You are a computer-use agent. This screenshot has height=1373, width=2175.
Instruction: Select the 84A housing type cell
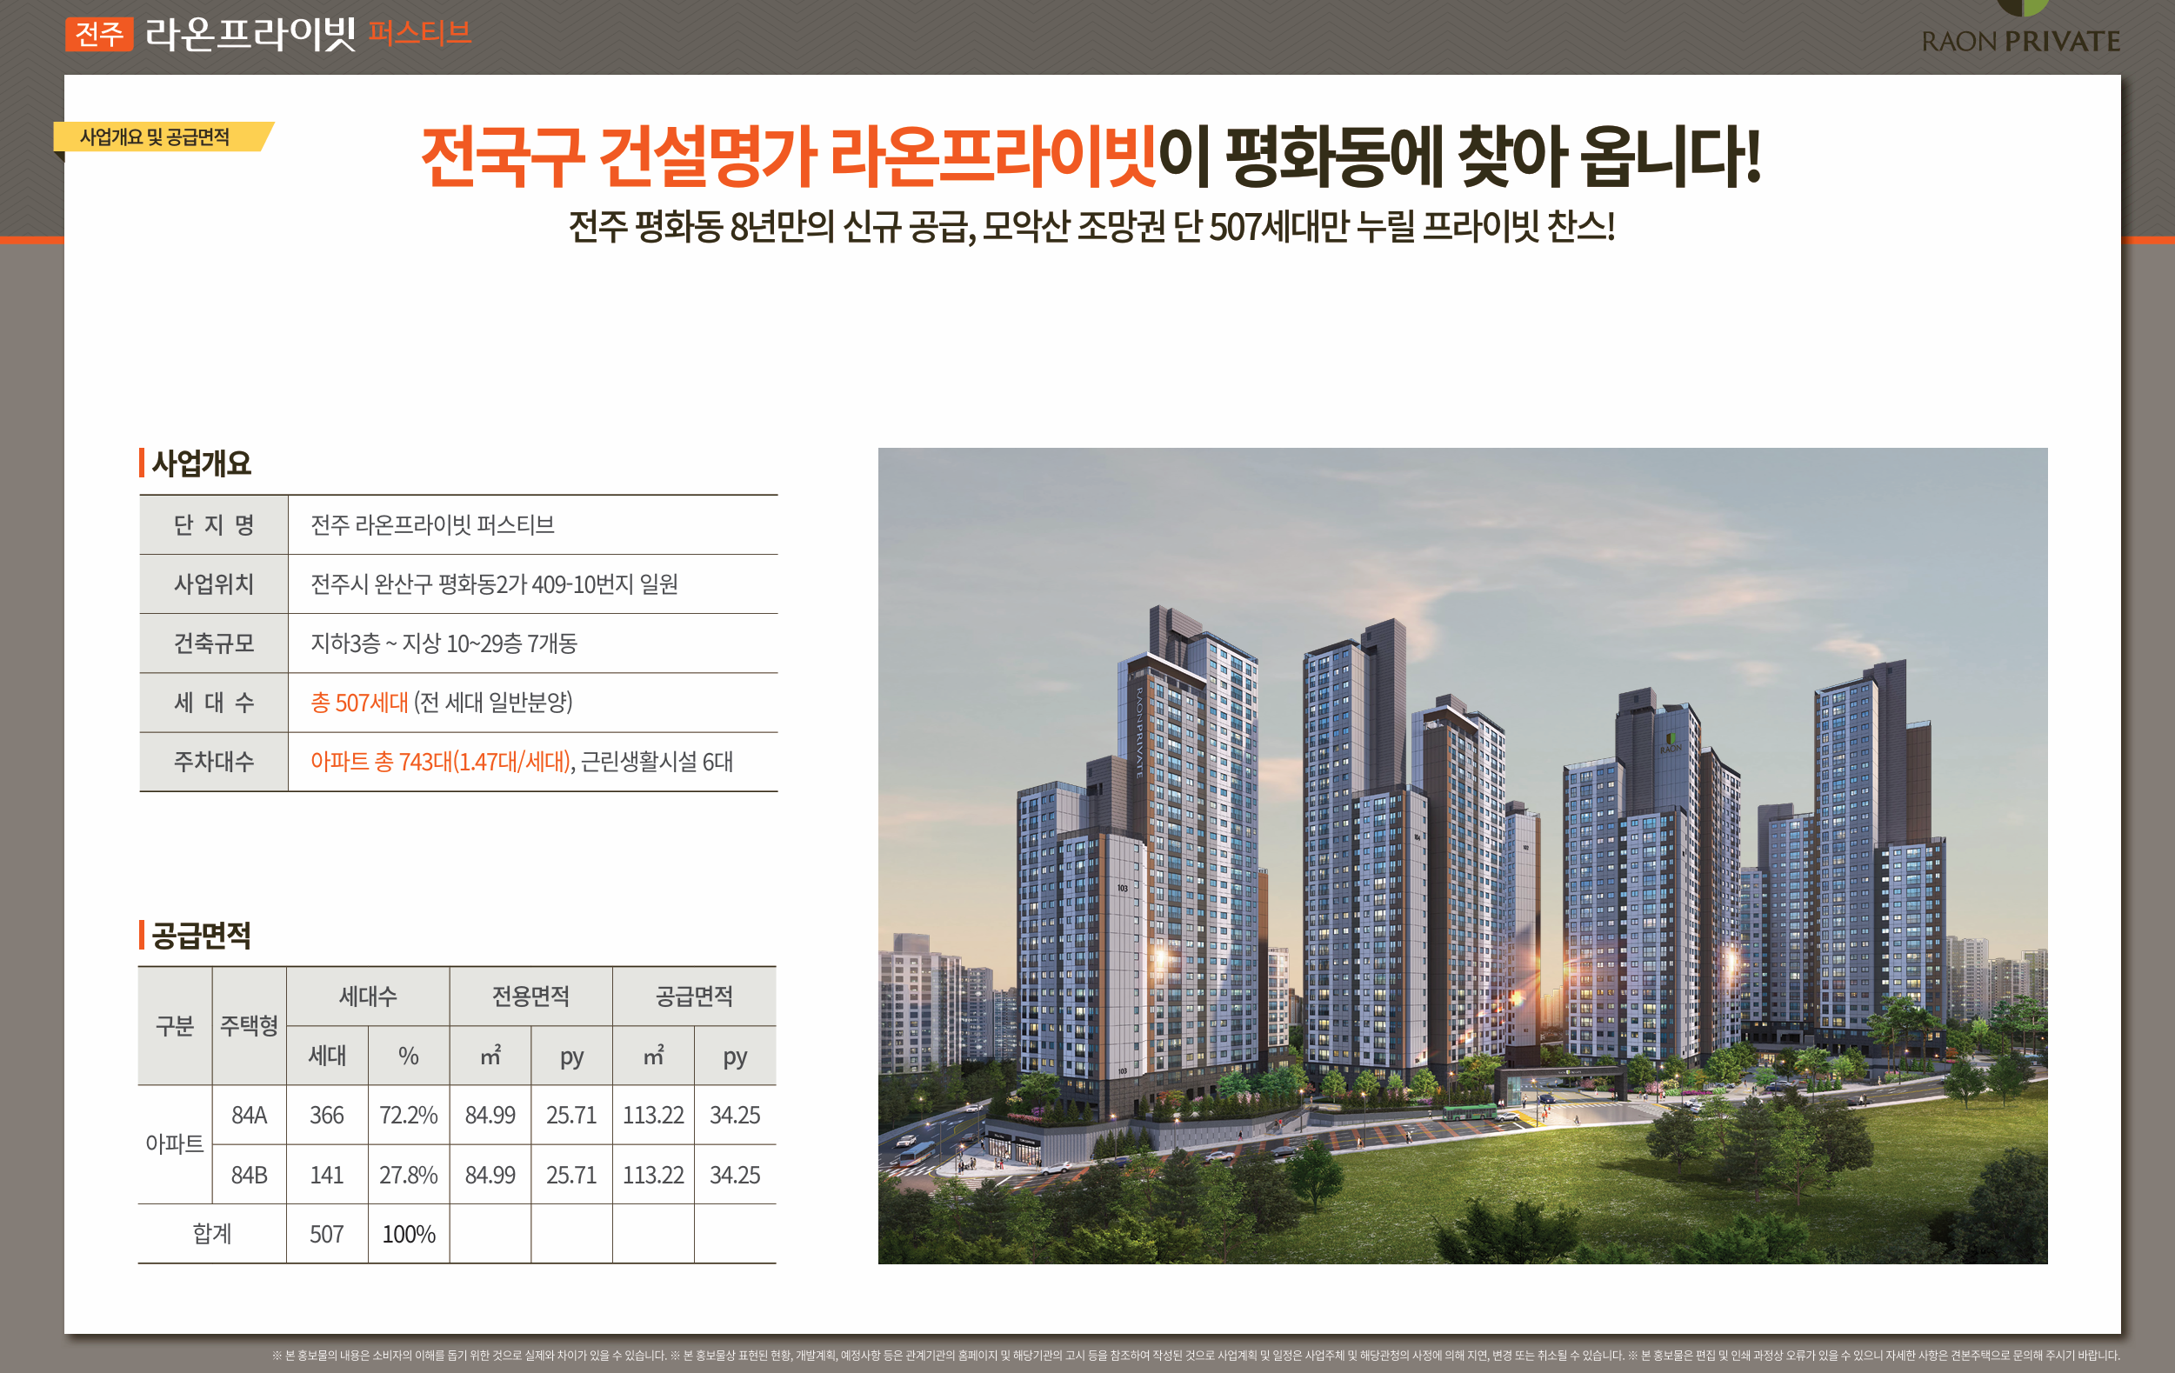click(x=250, y=1115)
